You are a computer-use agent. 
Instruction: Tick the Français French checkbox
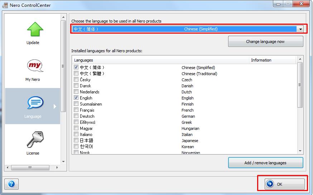tap(76, 109)
